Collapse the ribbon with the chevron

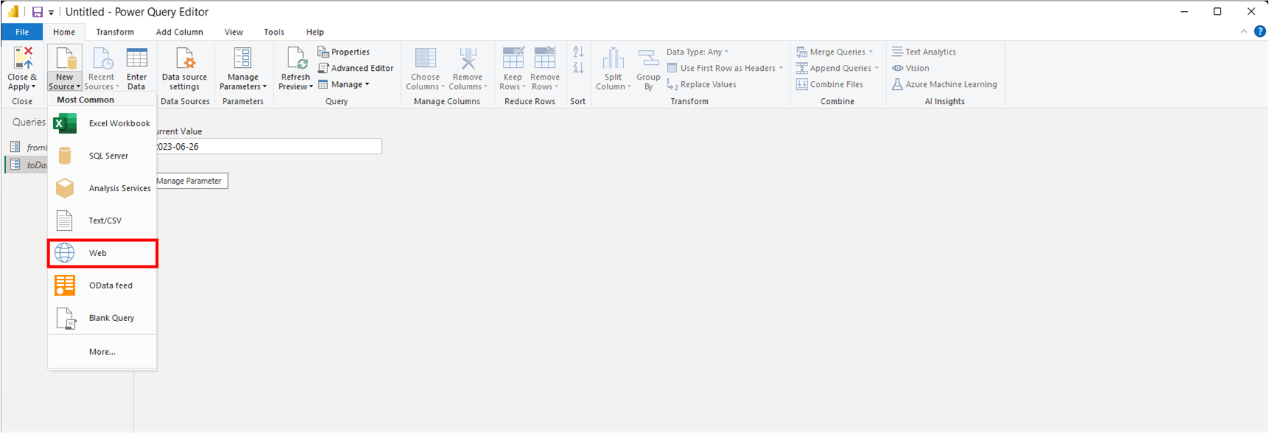[x=1243, y=32]
